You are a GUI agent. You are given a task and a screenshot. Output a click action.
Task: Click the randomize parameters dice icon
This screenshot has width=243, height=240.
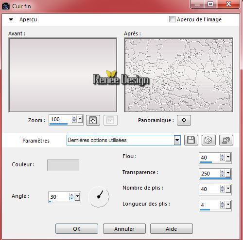click(208, 140)
